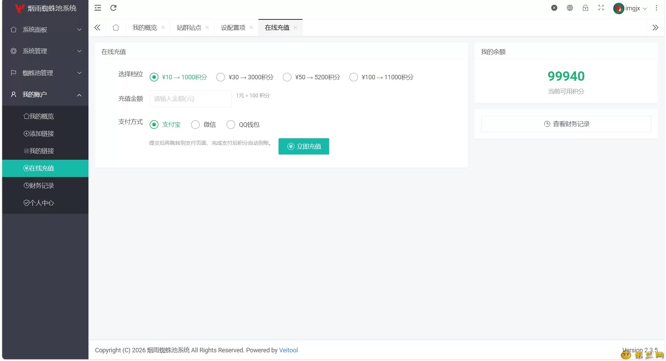Expand the 系统面板 sidebar menu
The height and width of the screenshot is (361, 666).
45,30
